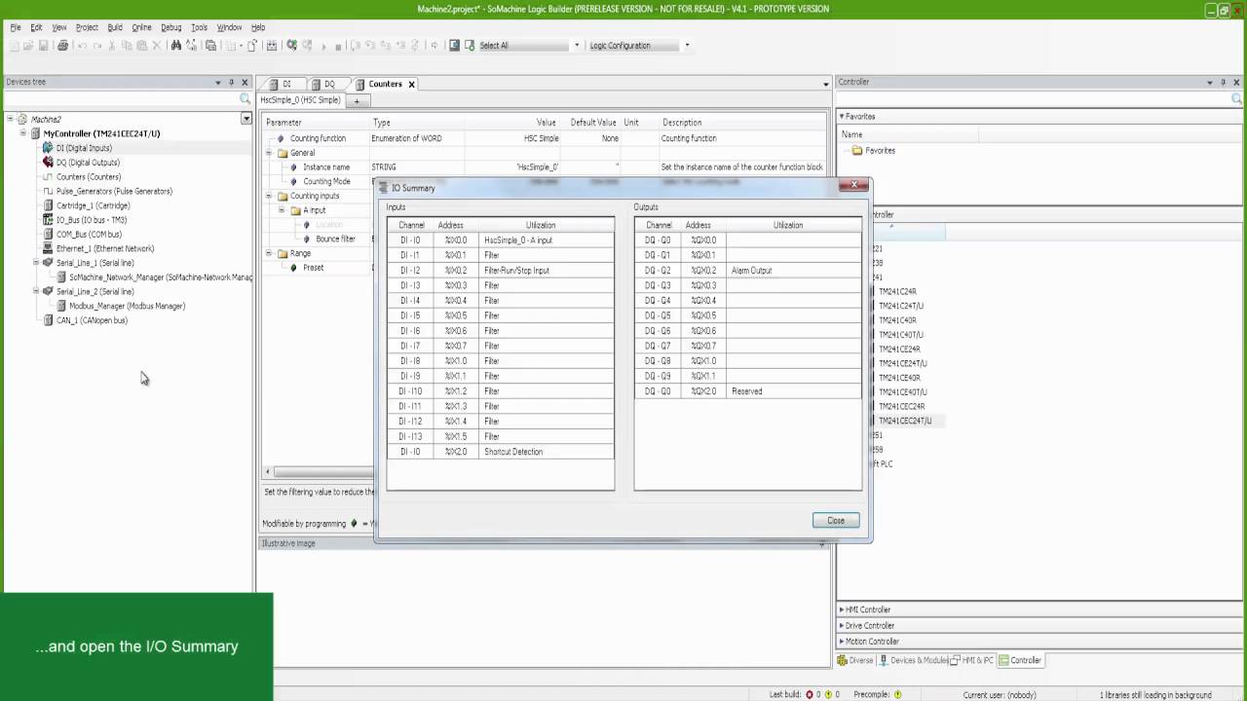Click the CAN_1 CANopen bus icon
1247x701 pixels.
(x=48, y=320)
